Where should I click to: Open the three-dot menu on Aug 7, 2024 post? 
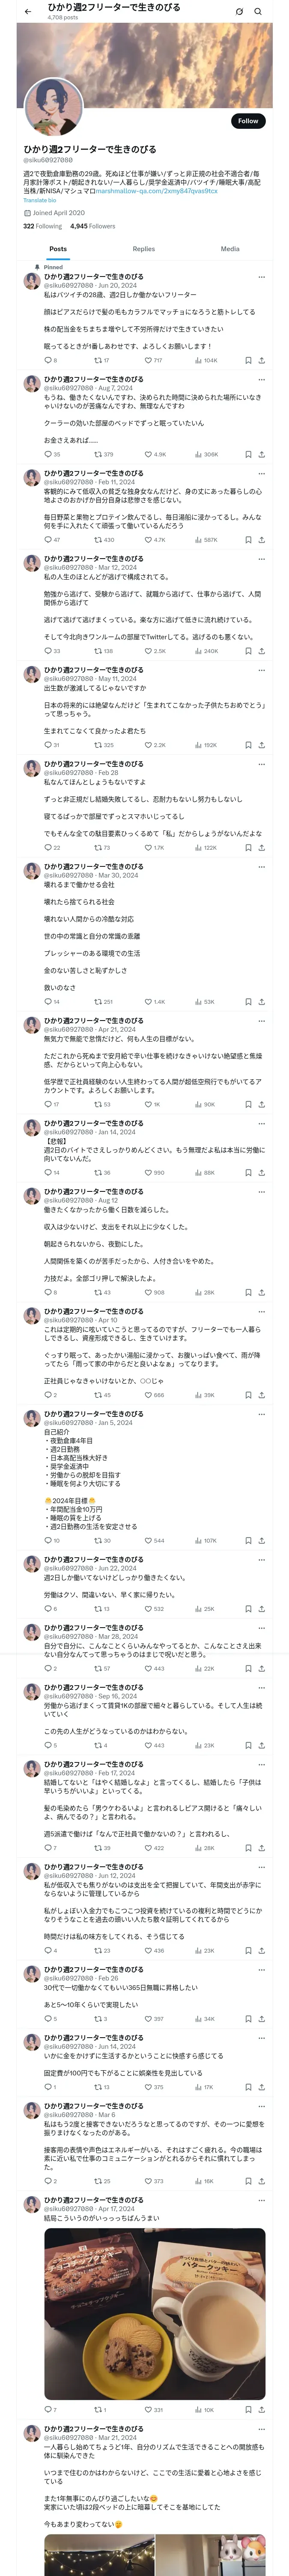coord(261,380)
